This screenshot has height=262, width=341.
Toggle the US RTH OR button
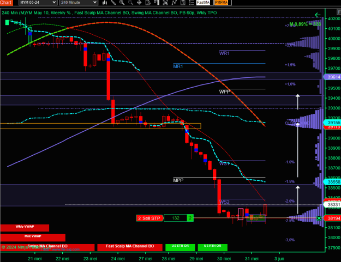point(212,247)
